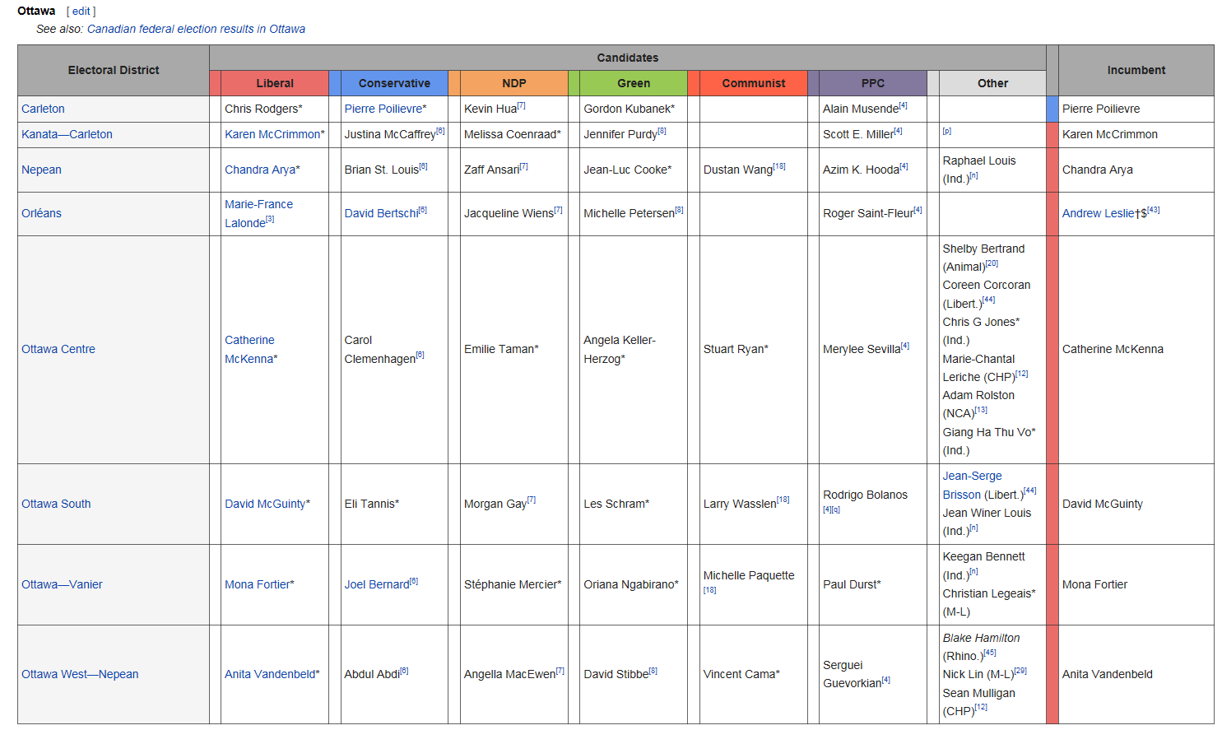Click the Incumbent column header
1222x730 pixels.
point(1136,70)
